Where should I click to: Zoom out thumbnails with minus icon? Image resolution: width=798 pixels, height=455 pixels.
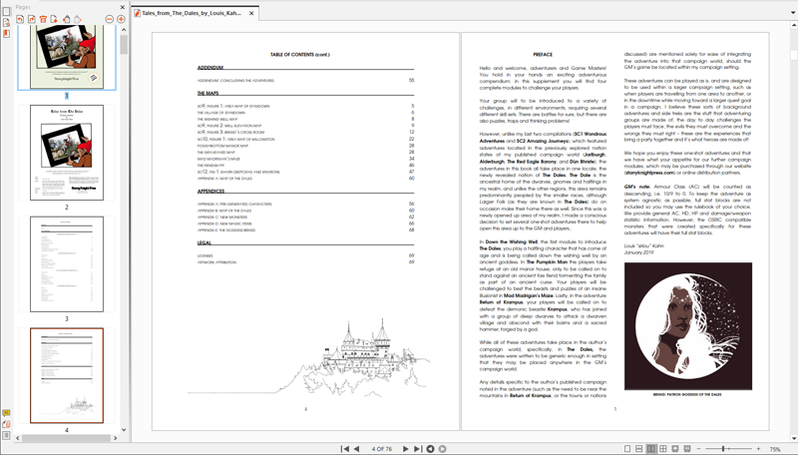(x=109, y=19)
